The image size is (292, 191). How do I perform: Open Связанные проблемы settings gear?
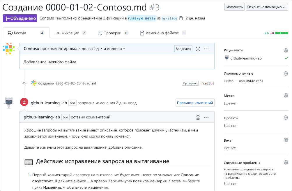(286, 162)
